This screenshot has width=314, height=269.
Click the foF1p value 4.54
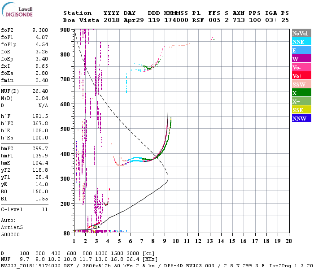[x=42, y=44]
